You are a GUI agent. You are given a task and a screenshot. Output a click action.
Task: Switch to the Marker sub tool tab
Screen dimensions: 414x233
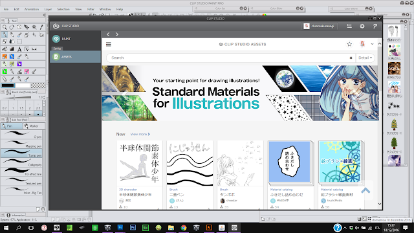pos(34,126)
